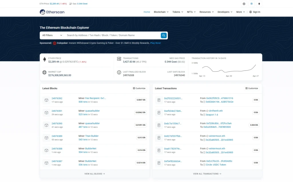Click the Coinpoker sponsor icon
The width and height of the screenshot is (293, 182).
tap(55, 43)
